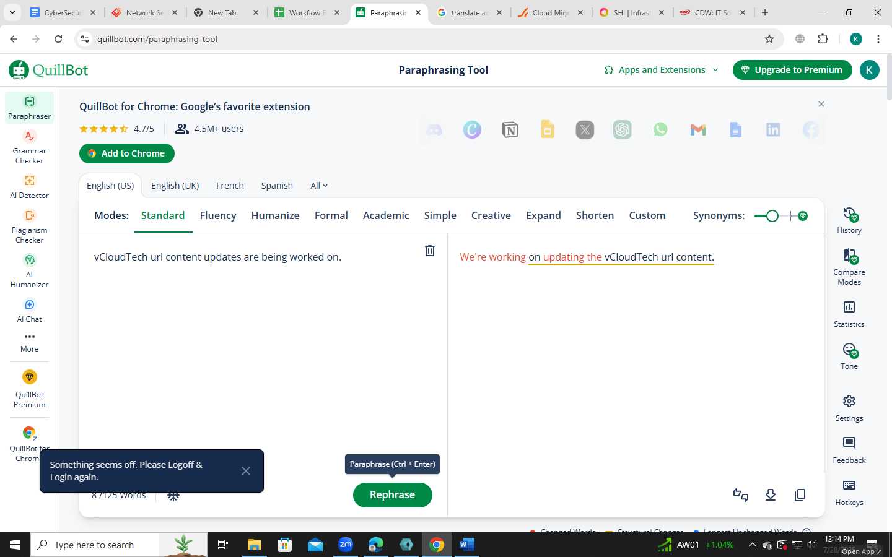Viewport: 892px width, 557px height.
Task: Show hidden system tray icons
Action: pos(752,545)
